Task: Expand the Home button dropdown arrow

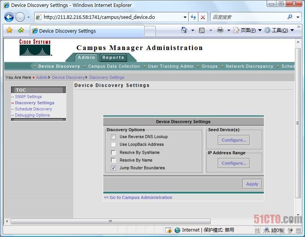Action: (193, 30)
